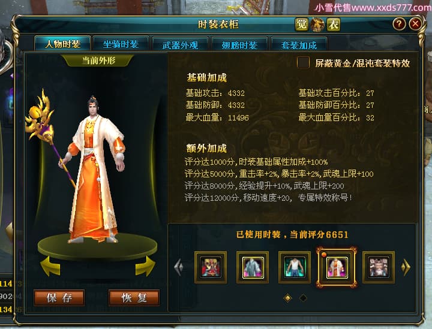Switch to 坐骑时装 tab
Viewport: 432px width, 329px height.
coord(121,44)
